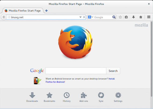The height and width of the screenshot is (109, 153).
Task: Open Settings gear icon
Action: click(x=118, y=97)
